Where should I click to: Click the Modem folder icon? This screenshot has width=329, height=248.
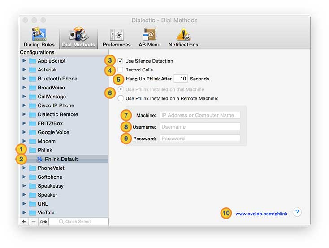pyautogui.click(x=32, y=141)
